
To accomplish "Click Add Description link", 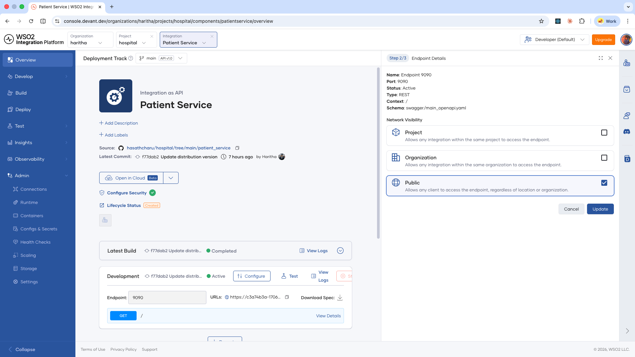I will point(118,123).
